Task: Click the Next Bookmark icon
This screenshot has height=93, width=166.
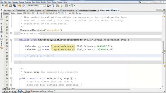Action: (x=56, y=13)
